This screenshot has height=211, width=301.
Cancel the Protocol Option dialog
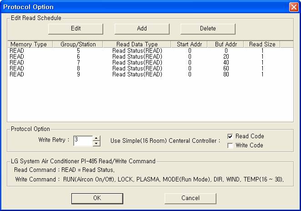tap(190, 198)
